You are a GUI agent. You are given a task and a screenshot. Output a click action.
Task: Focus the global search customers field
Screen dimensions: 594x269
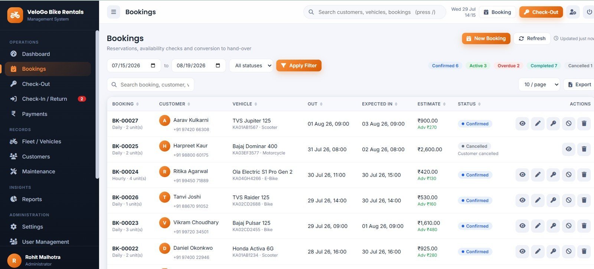375,12
